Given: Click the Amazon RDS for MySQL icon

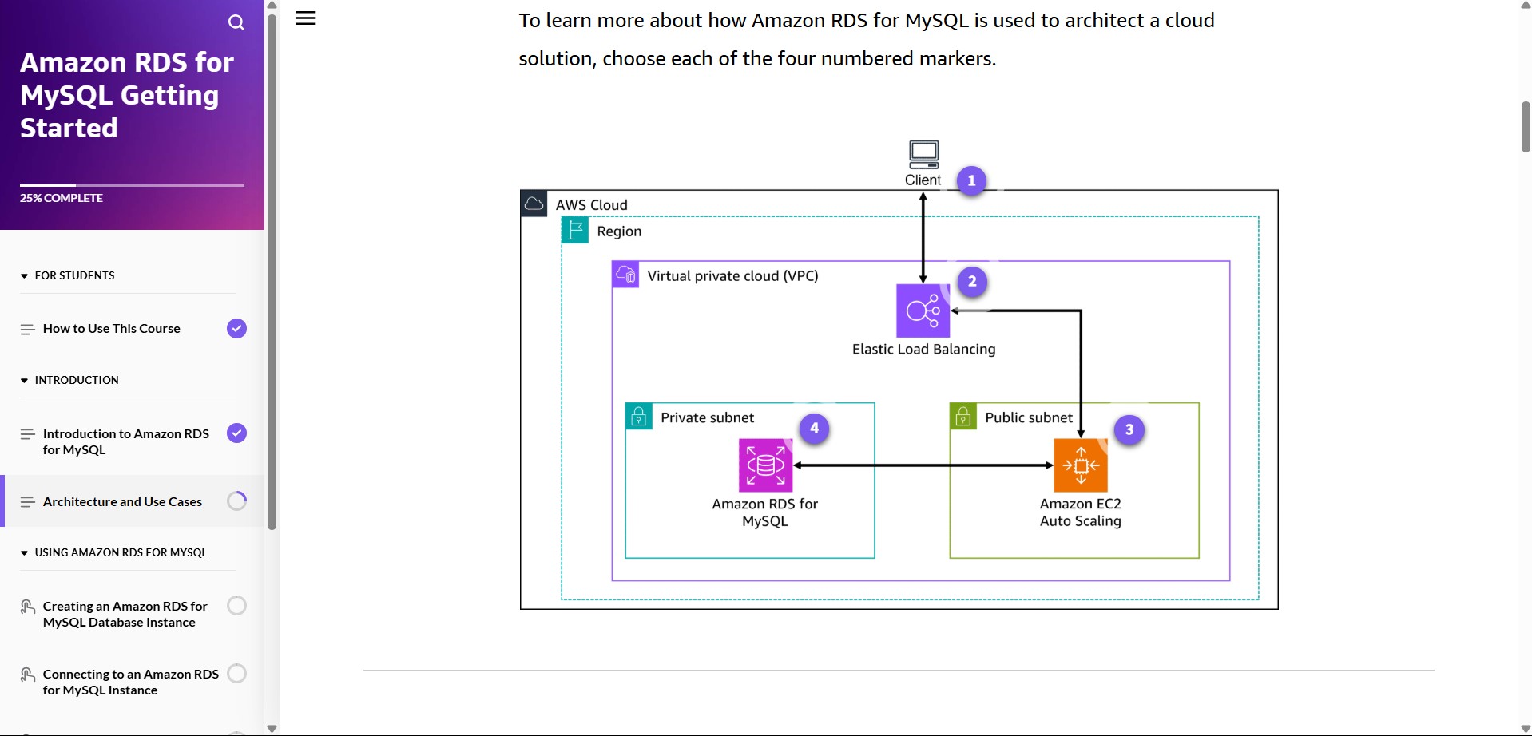Looking at the screenshot, I should (765, 465).
